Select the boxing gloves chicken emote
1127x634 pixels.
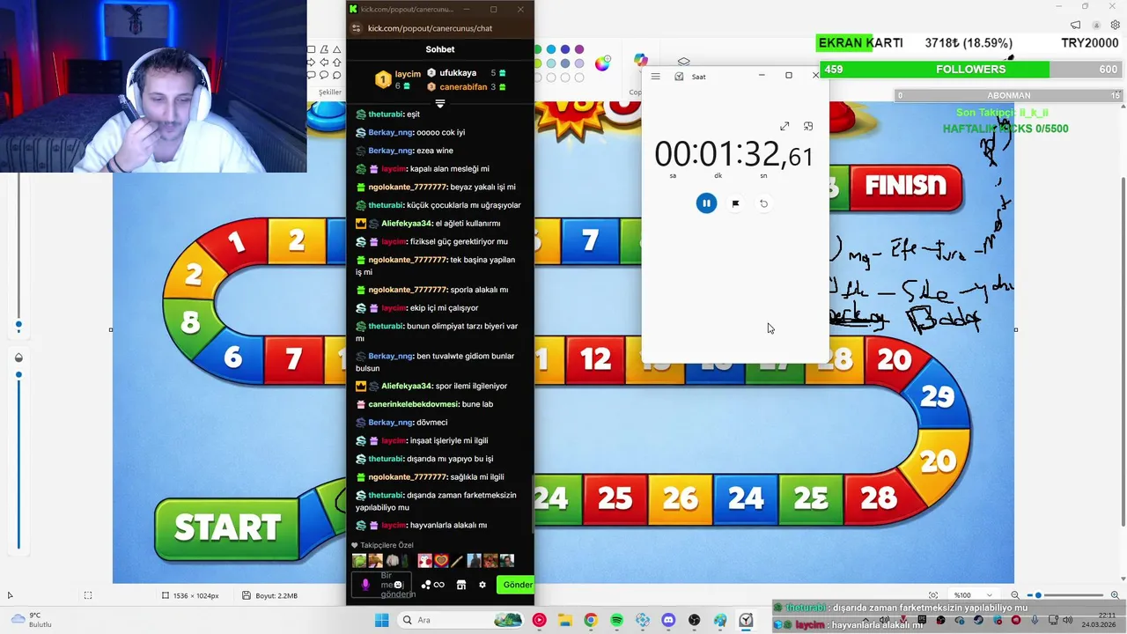(x=424, y=561)
